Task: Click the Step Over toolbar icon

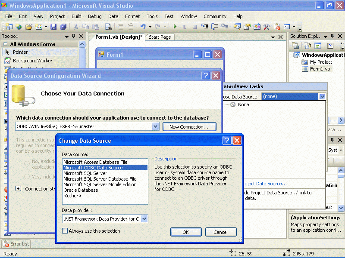Action: pos(214,27)
